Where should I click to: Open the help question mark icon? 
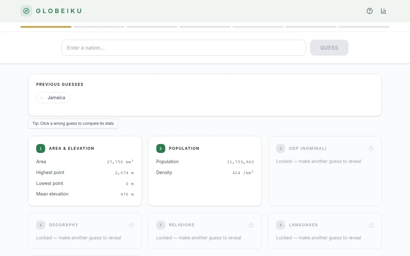click(370, 11)
